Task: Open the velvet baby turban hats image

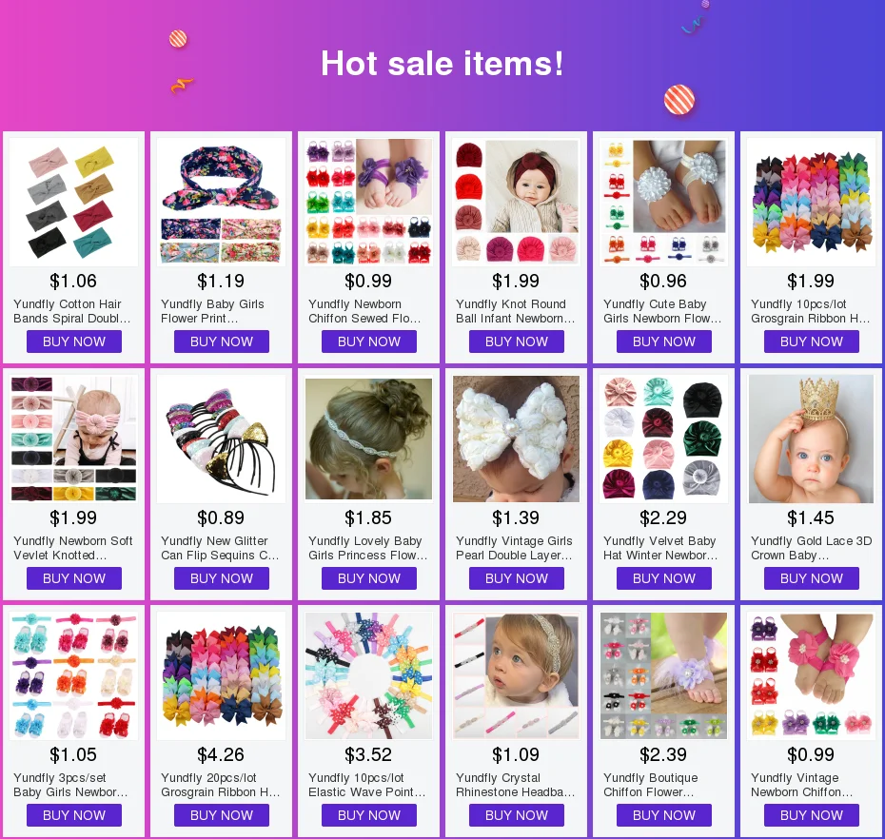Action: tap(664, 439)
